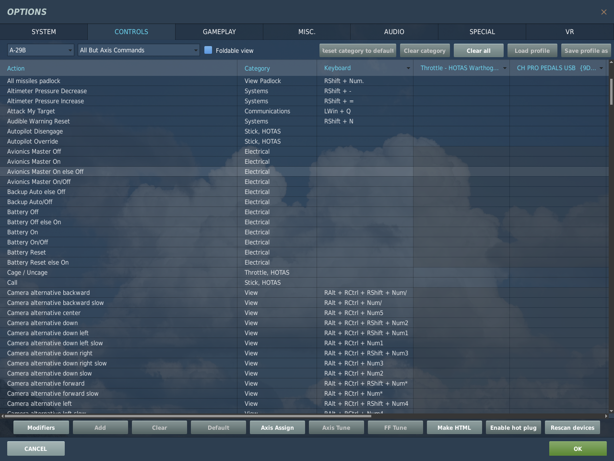This screenshot has width=614, height=461.
Task: Select the Battery Reset else On row
Action: pos(304,262)
